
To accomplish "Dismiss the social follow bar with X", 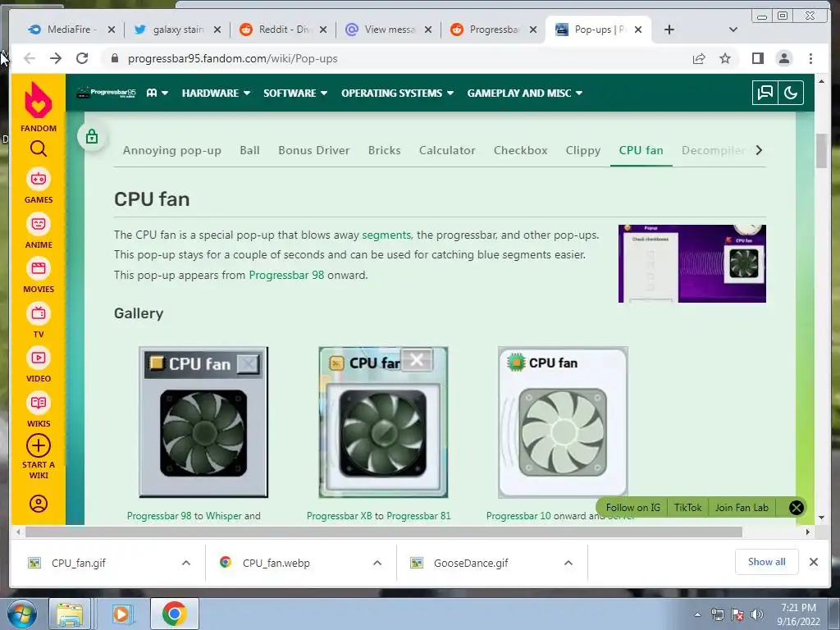I will (x=796, y=507).
